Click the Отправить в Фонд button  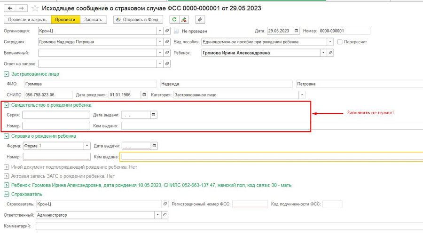pyautogui.click(x=138, y=19)
